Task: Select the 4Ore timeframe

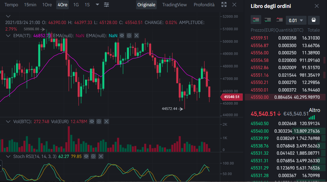Action: point(62,5)
